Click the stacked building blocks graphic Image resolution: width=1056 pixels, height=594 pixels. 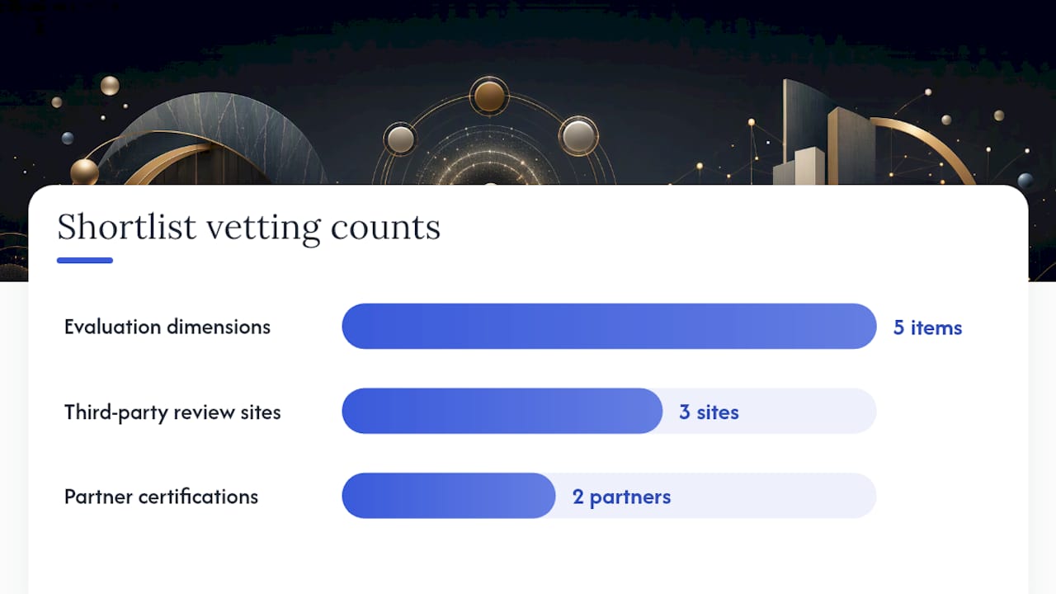point(821,134)
